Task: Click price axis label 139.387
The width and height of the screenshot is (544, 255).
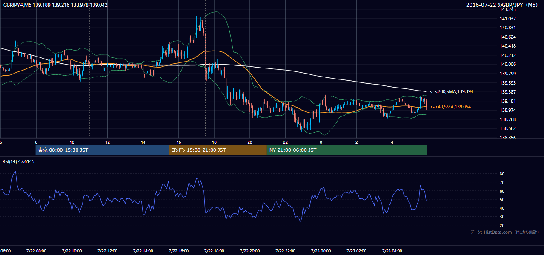Action: pos(508,92)
